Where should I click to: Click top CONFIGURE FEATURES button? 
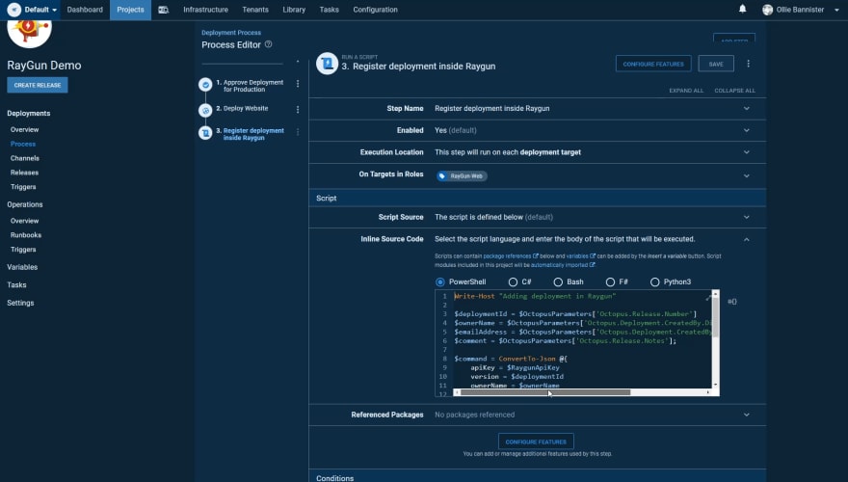point(653,64)
